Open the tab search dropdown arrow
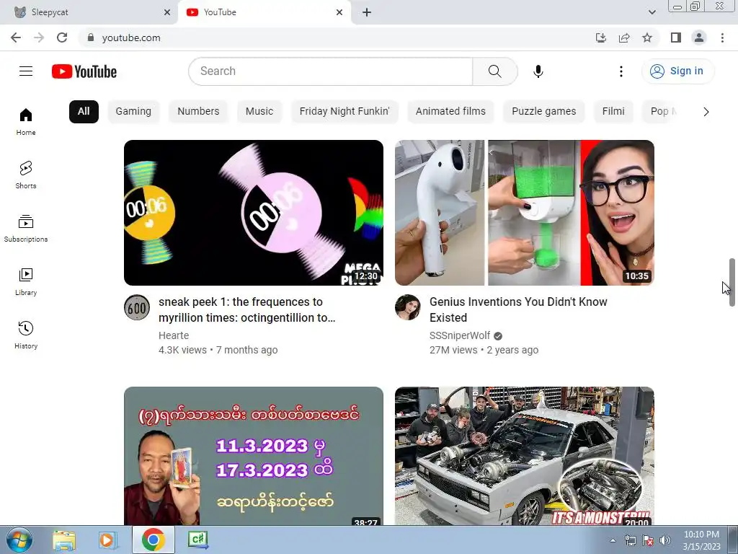The width and height of the screenshot is (738, 554). point(652,12)
